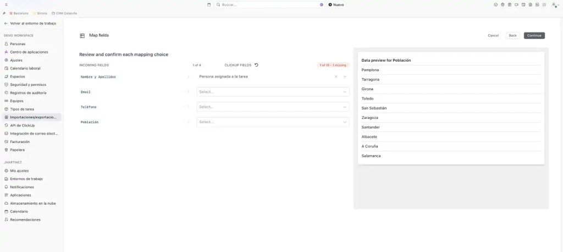
Task: Return via Volver al entorno de trabajo
Action: click(x=30, y=23)
